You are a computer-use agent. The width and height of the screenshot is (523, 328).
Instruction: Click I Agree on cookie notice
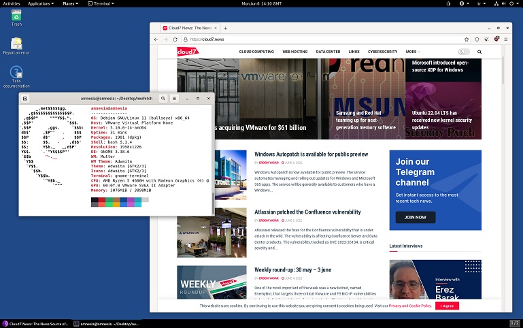(x=447, y=306)
